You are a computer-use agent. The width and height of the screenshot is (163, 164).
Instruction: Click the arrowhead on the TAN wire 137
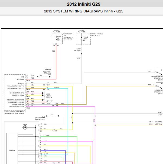tap(43, 100)
